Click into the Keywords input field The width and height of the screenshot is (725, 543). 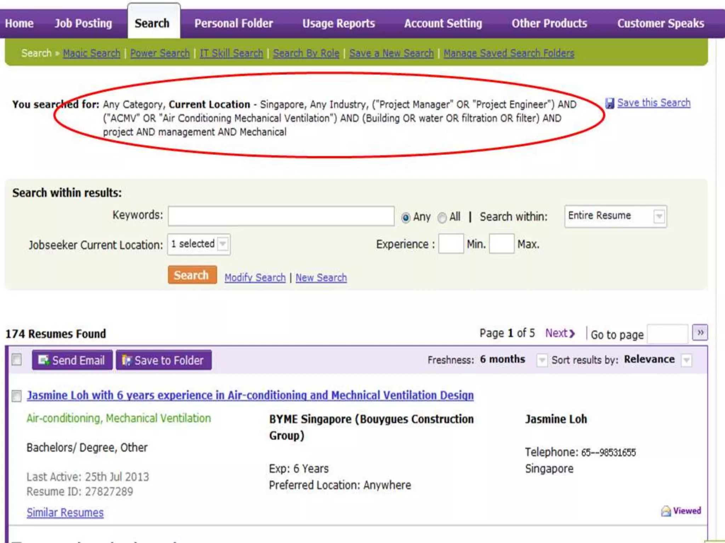pos(281,216)
